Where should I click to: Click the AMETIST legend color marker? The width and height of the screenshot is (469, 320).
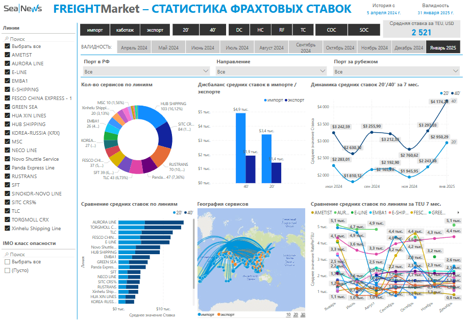[312, 213]
